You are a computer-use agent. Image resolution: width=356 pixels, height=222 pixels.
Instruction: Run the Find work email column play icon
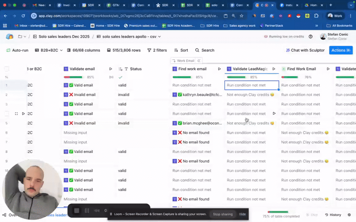click(x=219, y=69)
